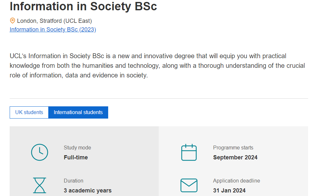Click the 31 Jan 2024 deadline text

(x=229, y=191)
